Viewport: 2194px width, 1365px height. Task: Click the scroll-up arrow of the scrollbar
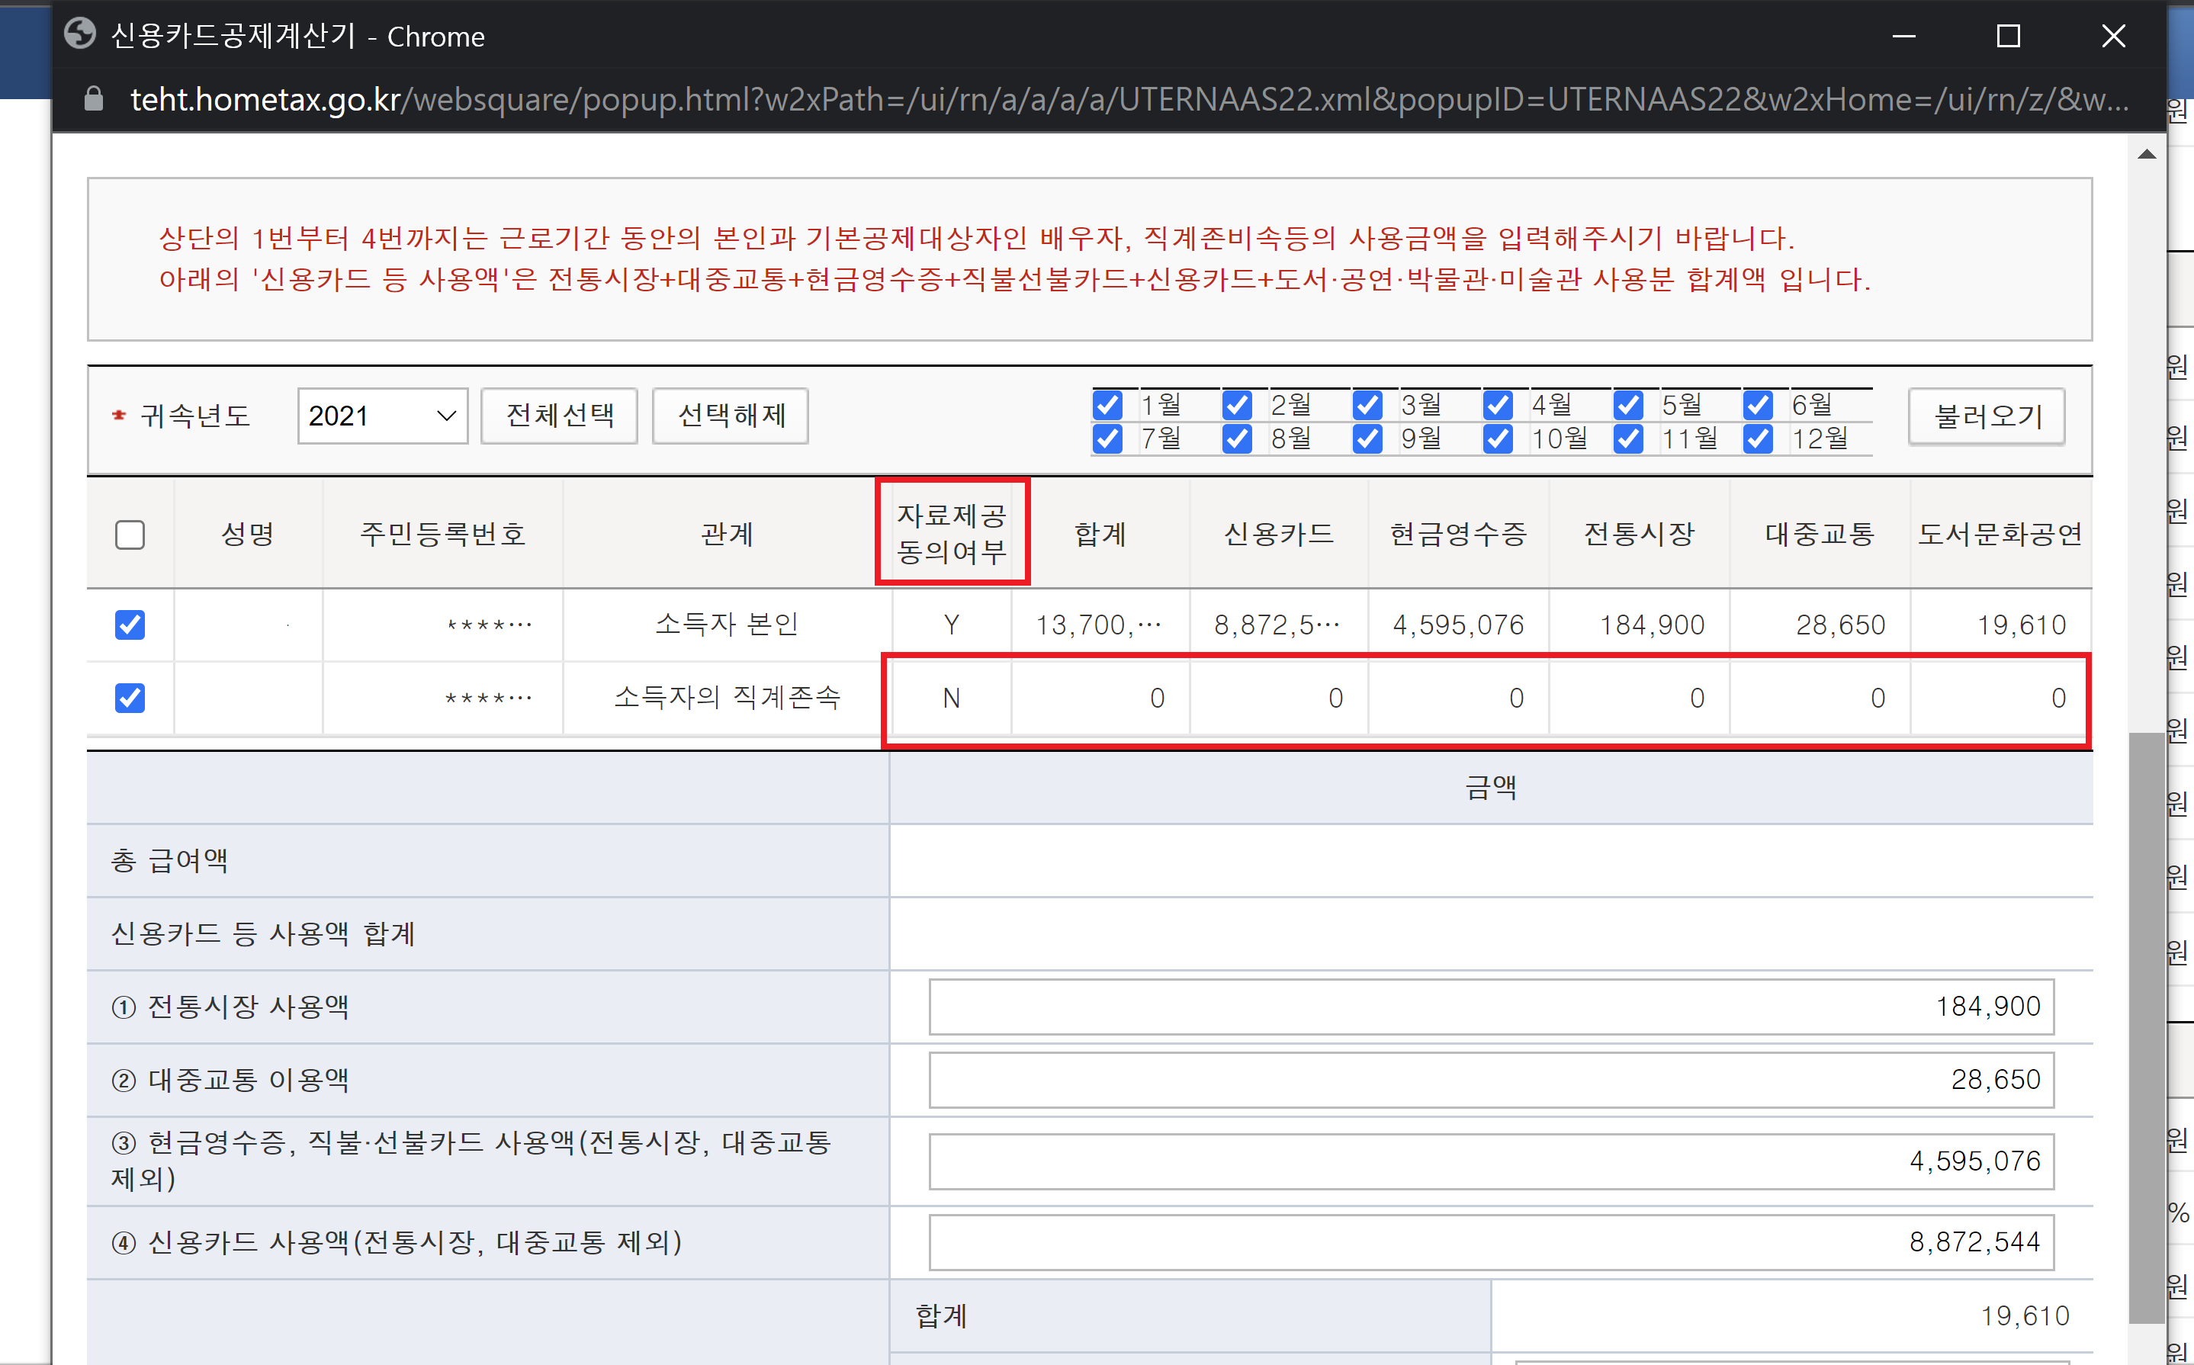point(2147,154)
